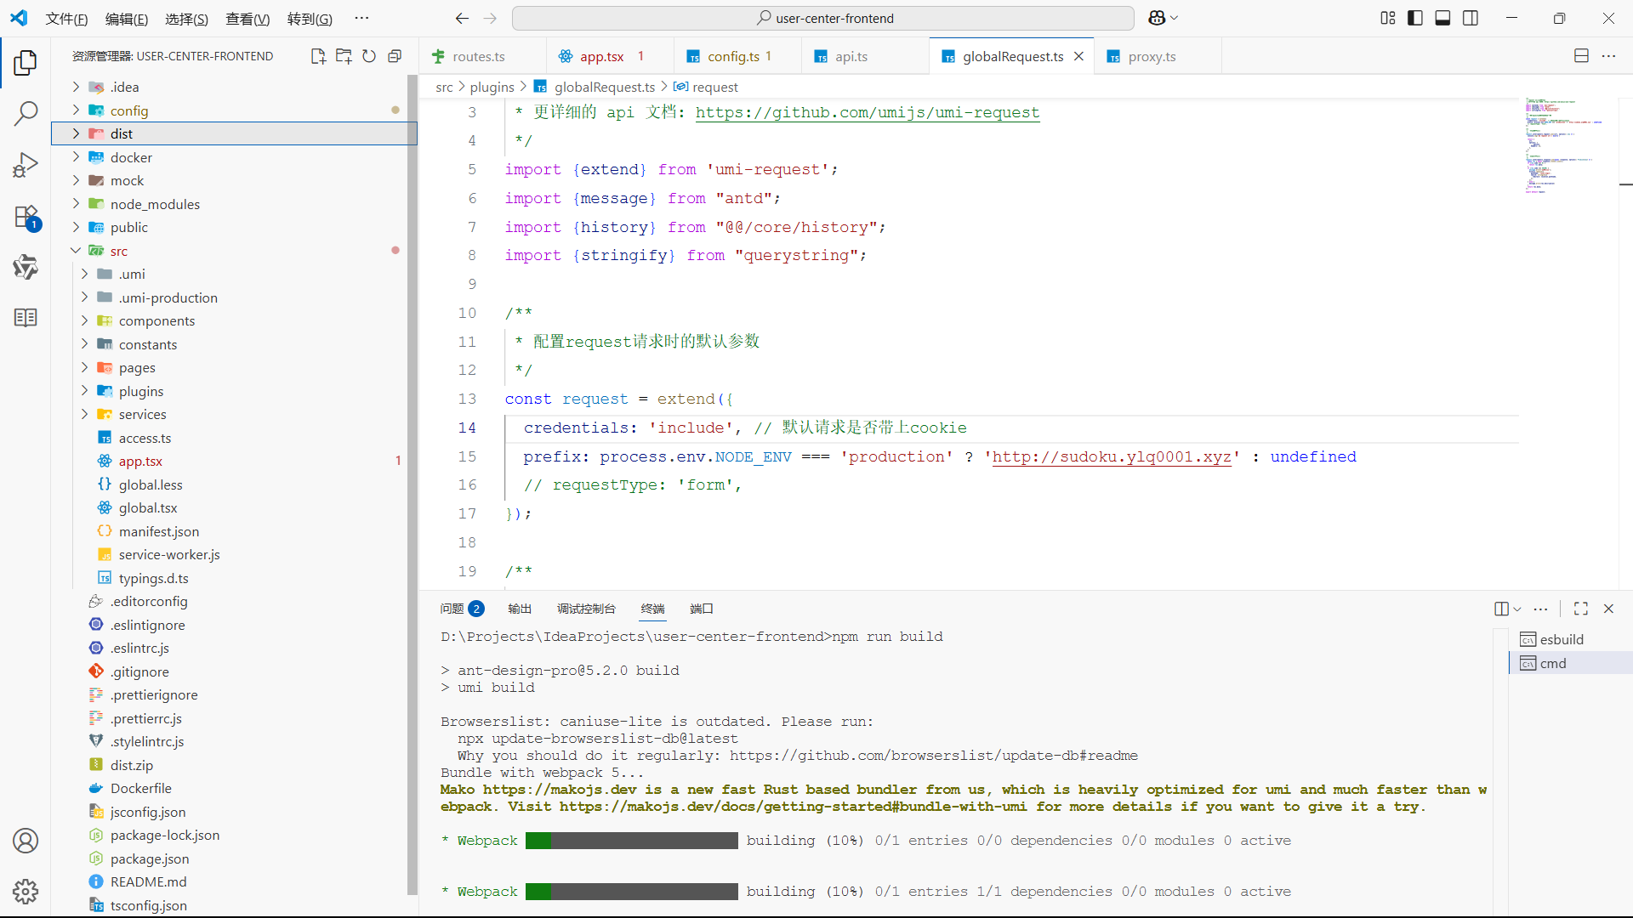The height and width of the screenshot is (918, 1633).
Task: Click the New File icon in explorer header
Action: 318,56
